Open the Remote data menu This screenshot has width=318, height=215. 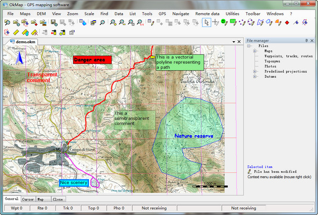pos(208,13)
